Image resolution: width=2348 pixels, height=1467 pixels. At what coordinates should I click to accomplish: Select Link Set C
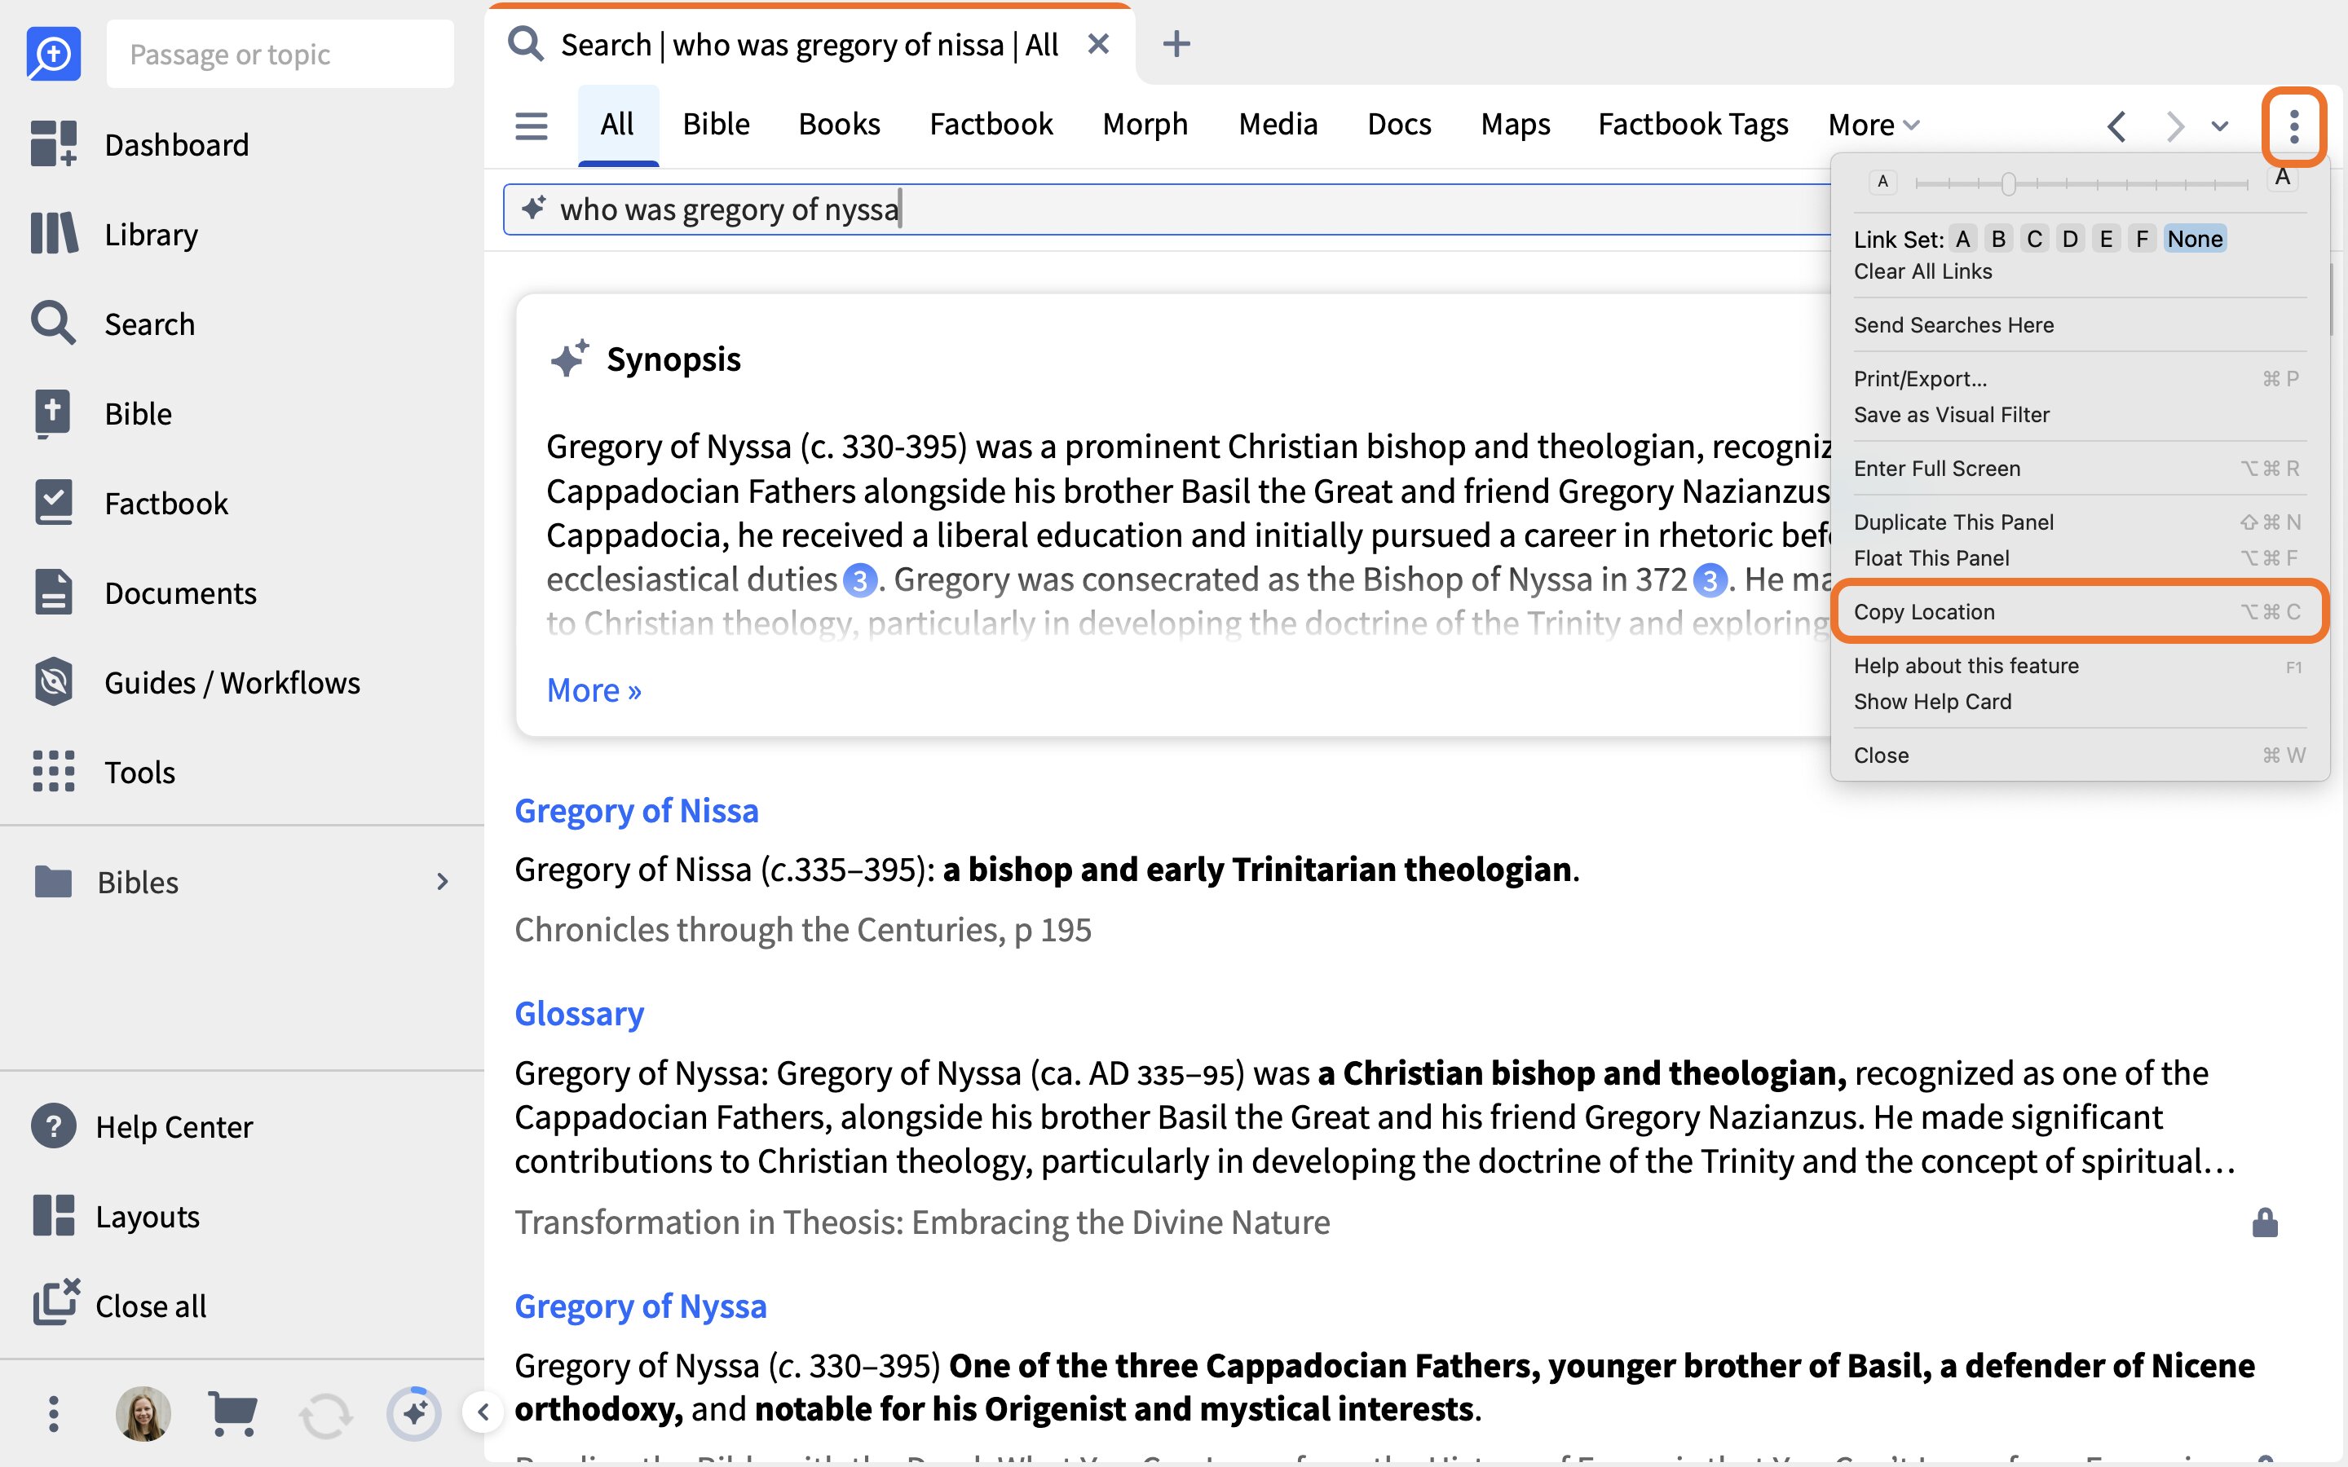tap(2035, 239)
